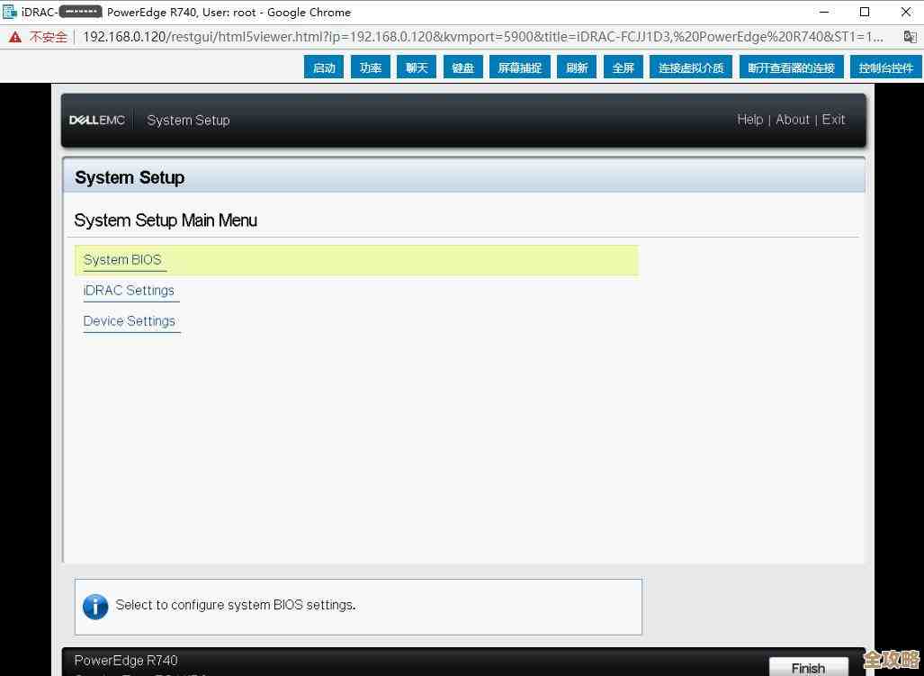
Task: Click the 启动 (Boot) toolbar button
Action: point(324,68)
